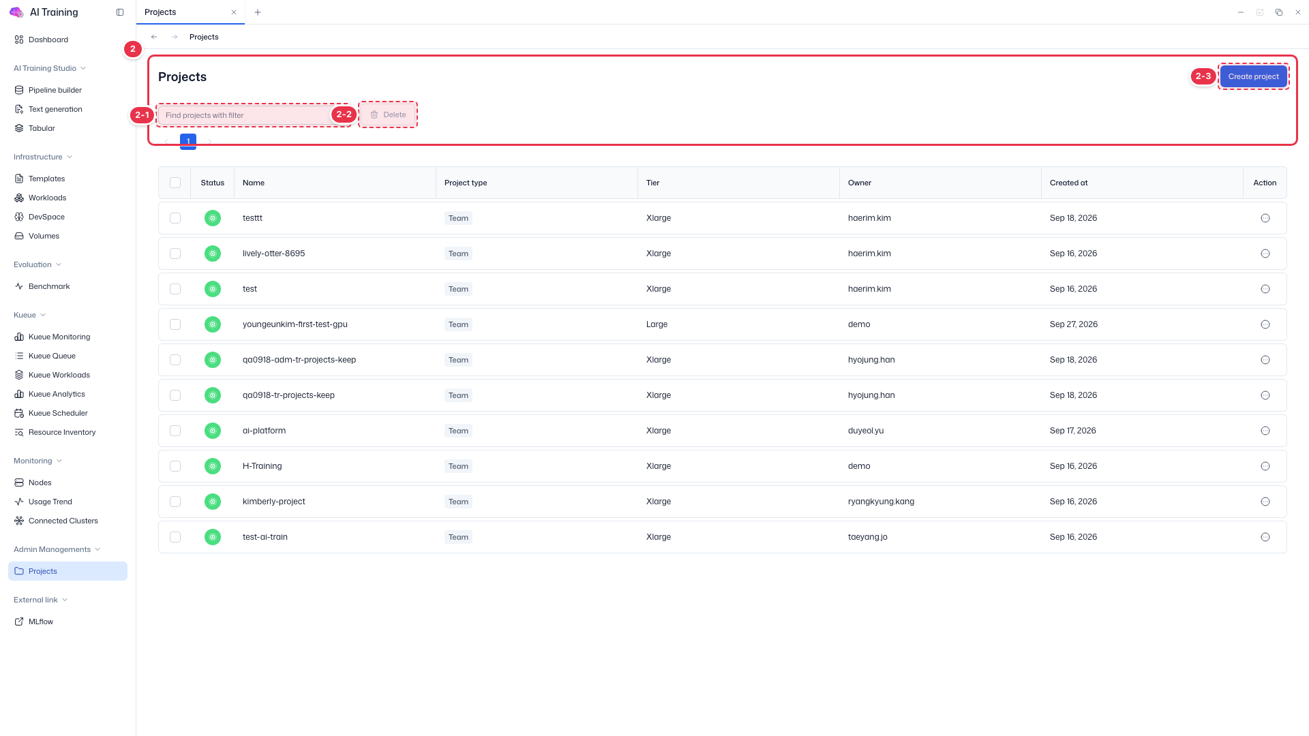Select all projects with header checkbox
This screenshot has width=1309, height=736.
pos(175,183)
